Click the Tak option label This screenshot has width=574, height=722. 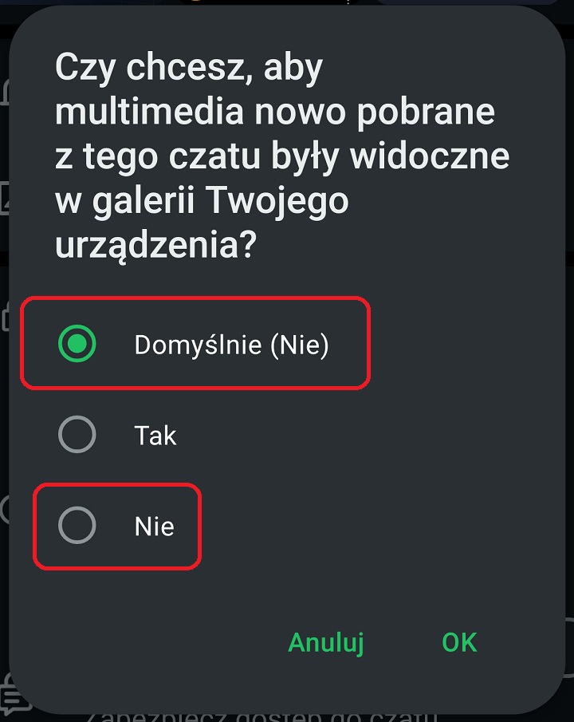[x=155, y=436]
